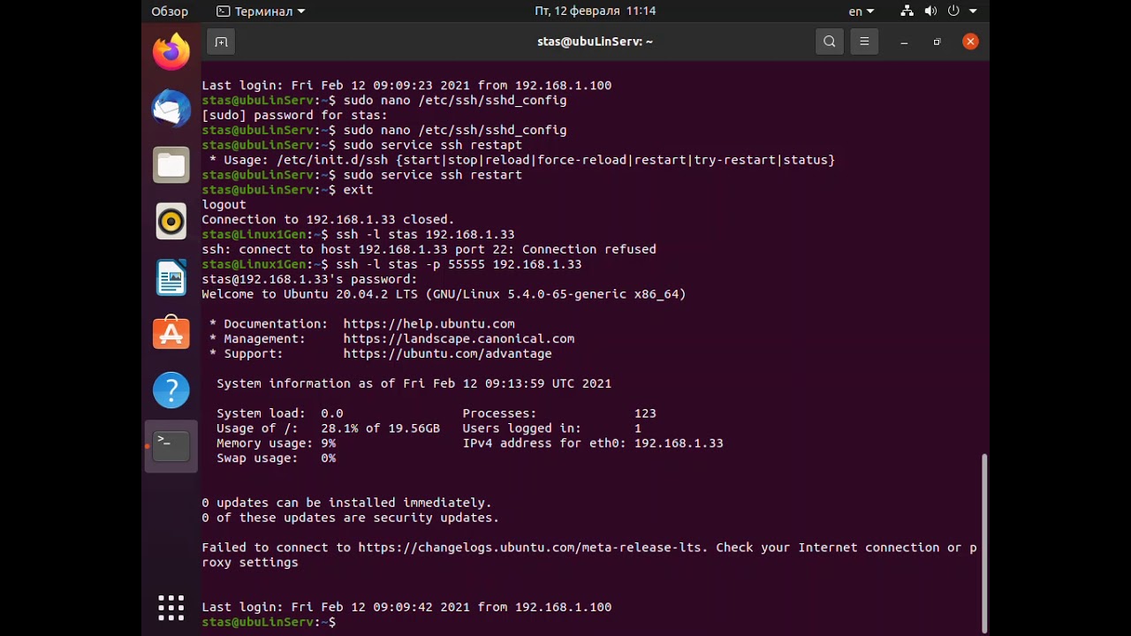Close the terminal with orange X button
The image size is (1131, 636).
[970, 42]
